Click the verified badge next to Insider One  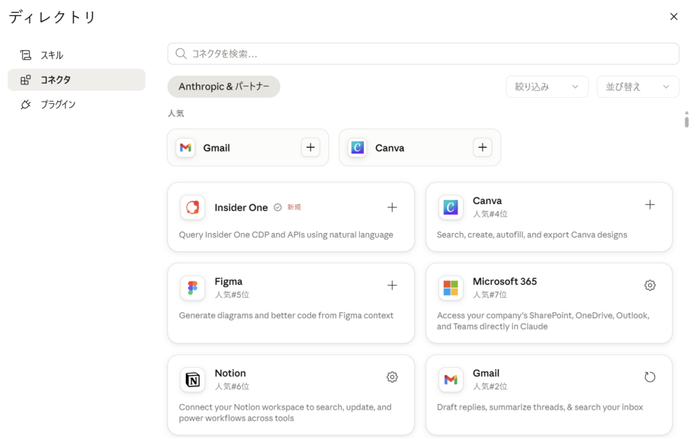coord(278,208)
